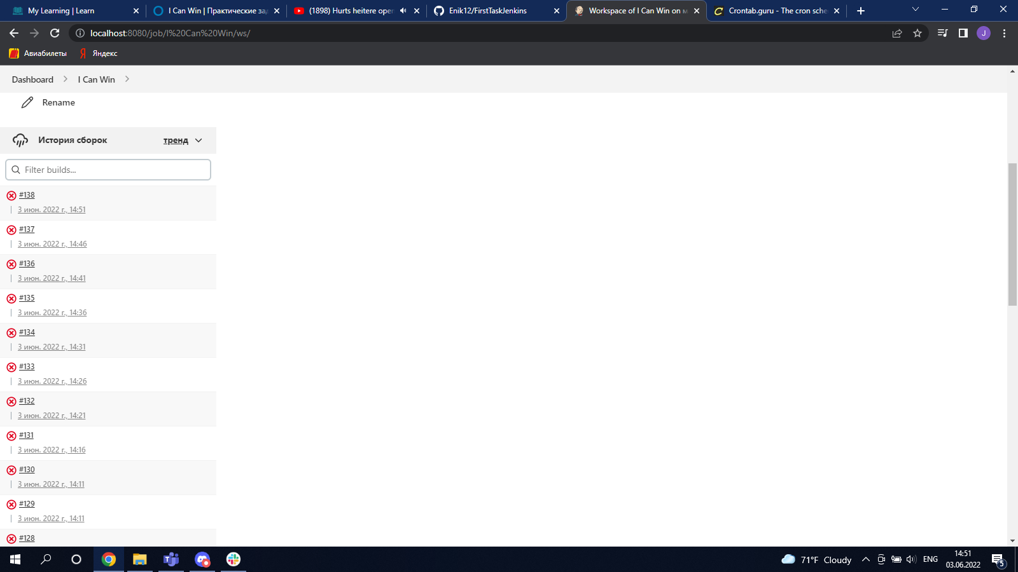Open the Chrome profile avatar J
The height and width of the screenshot is (572, 1018).
[x=984, y=33]
